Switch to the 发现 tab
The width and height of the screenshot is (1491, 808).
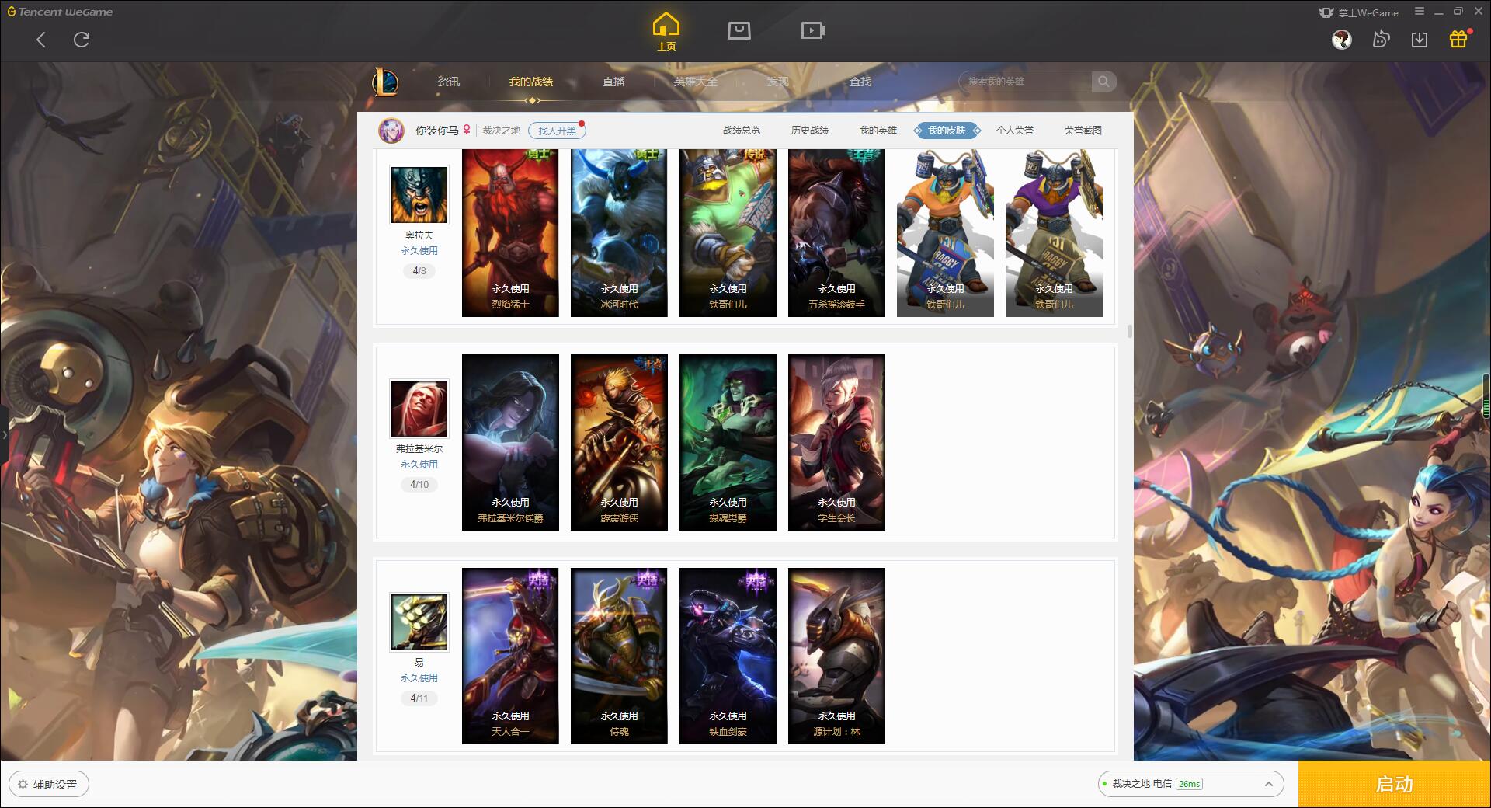(x=778, y=82)
